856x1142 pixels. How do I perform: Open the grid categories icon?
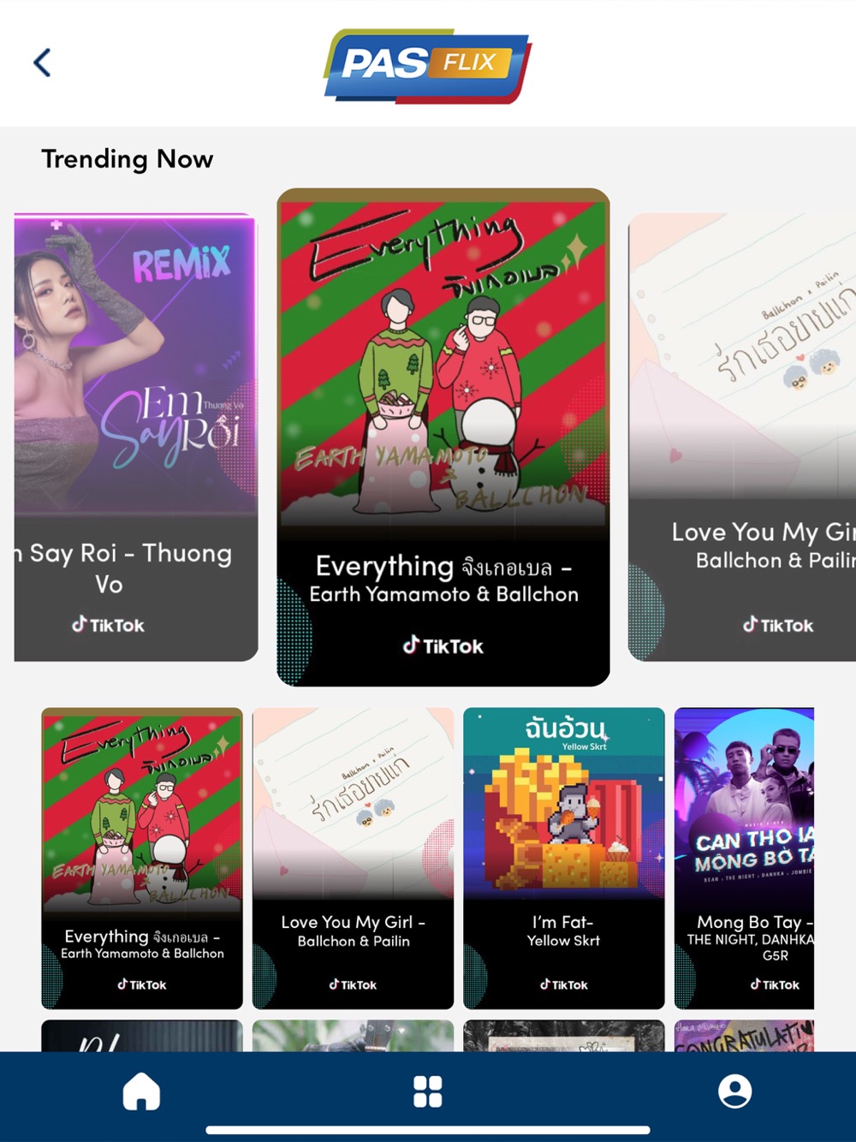(x=428, y=1091)
